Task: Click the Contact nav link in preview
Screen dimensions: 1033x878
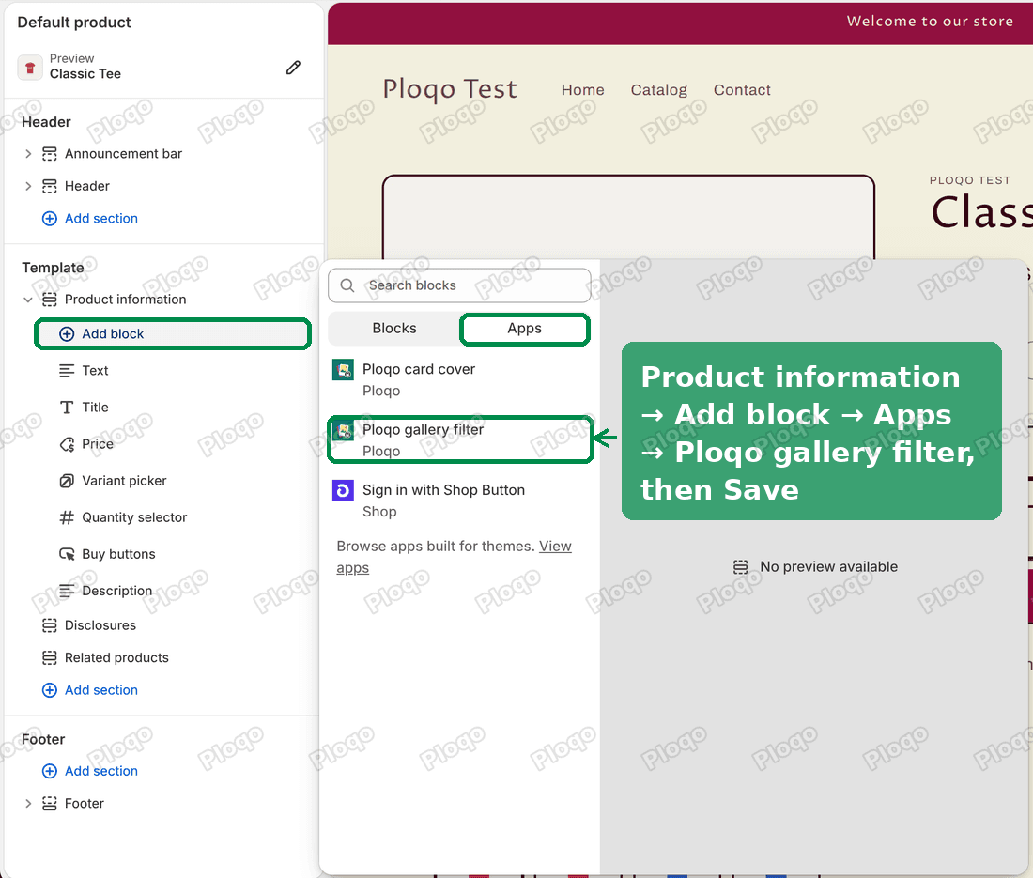Action: 742,89
